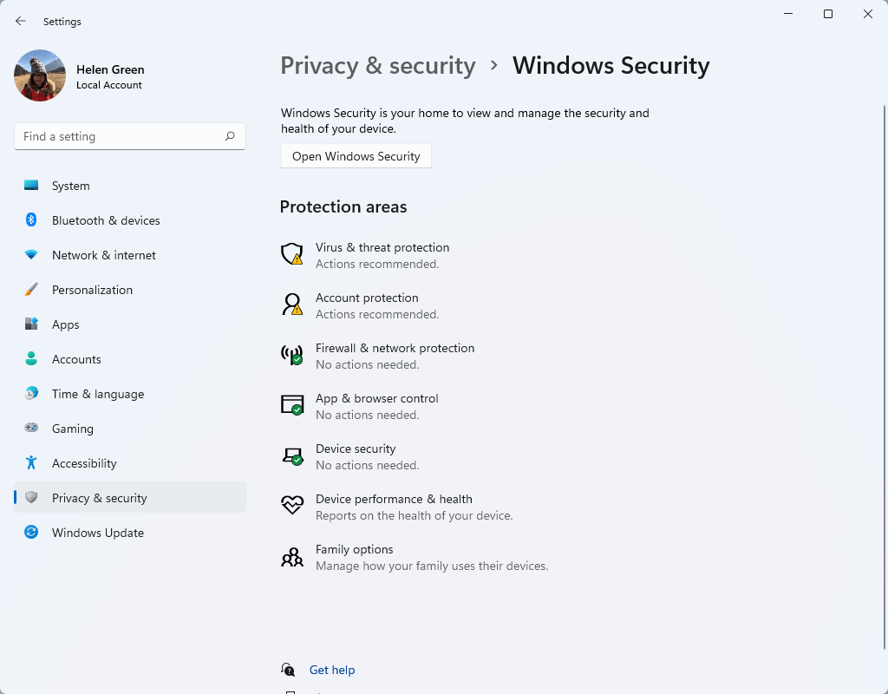Select Time & language label
This screenshot has width=888, height=694.
(x=98, y=394)
